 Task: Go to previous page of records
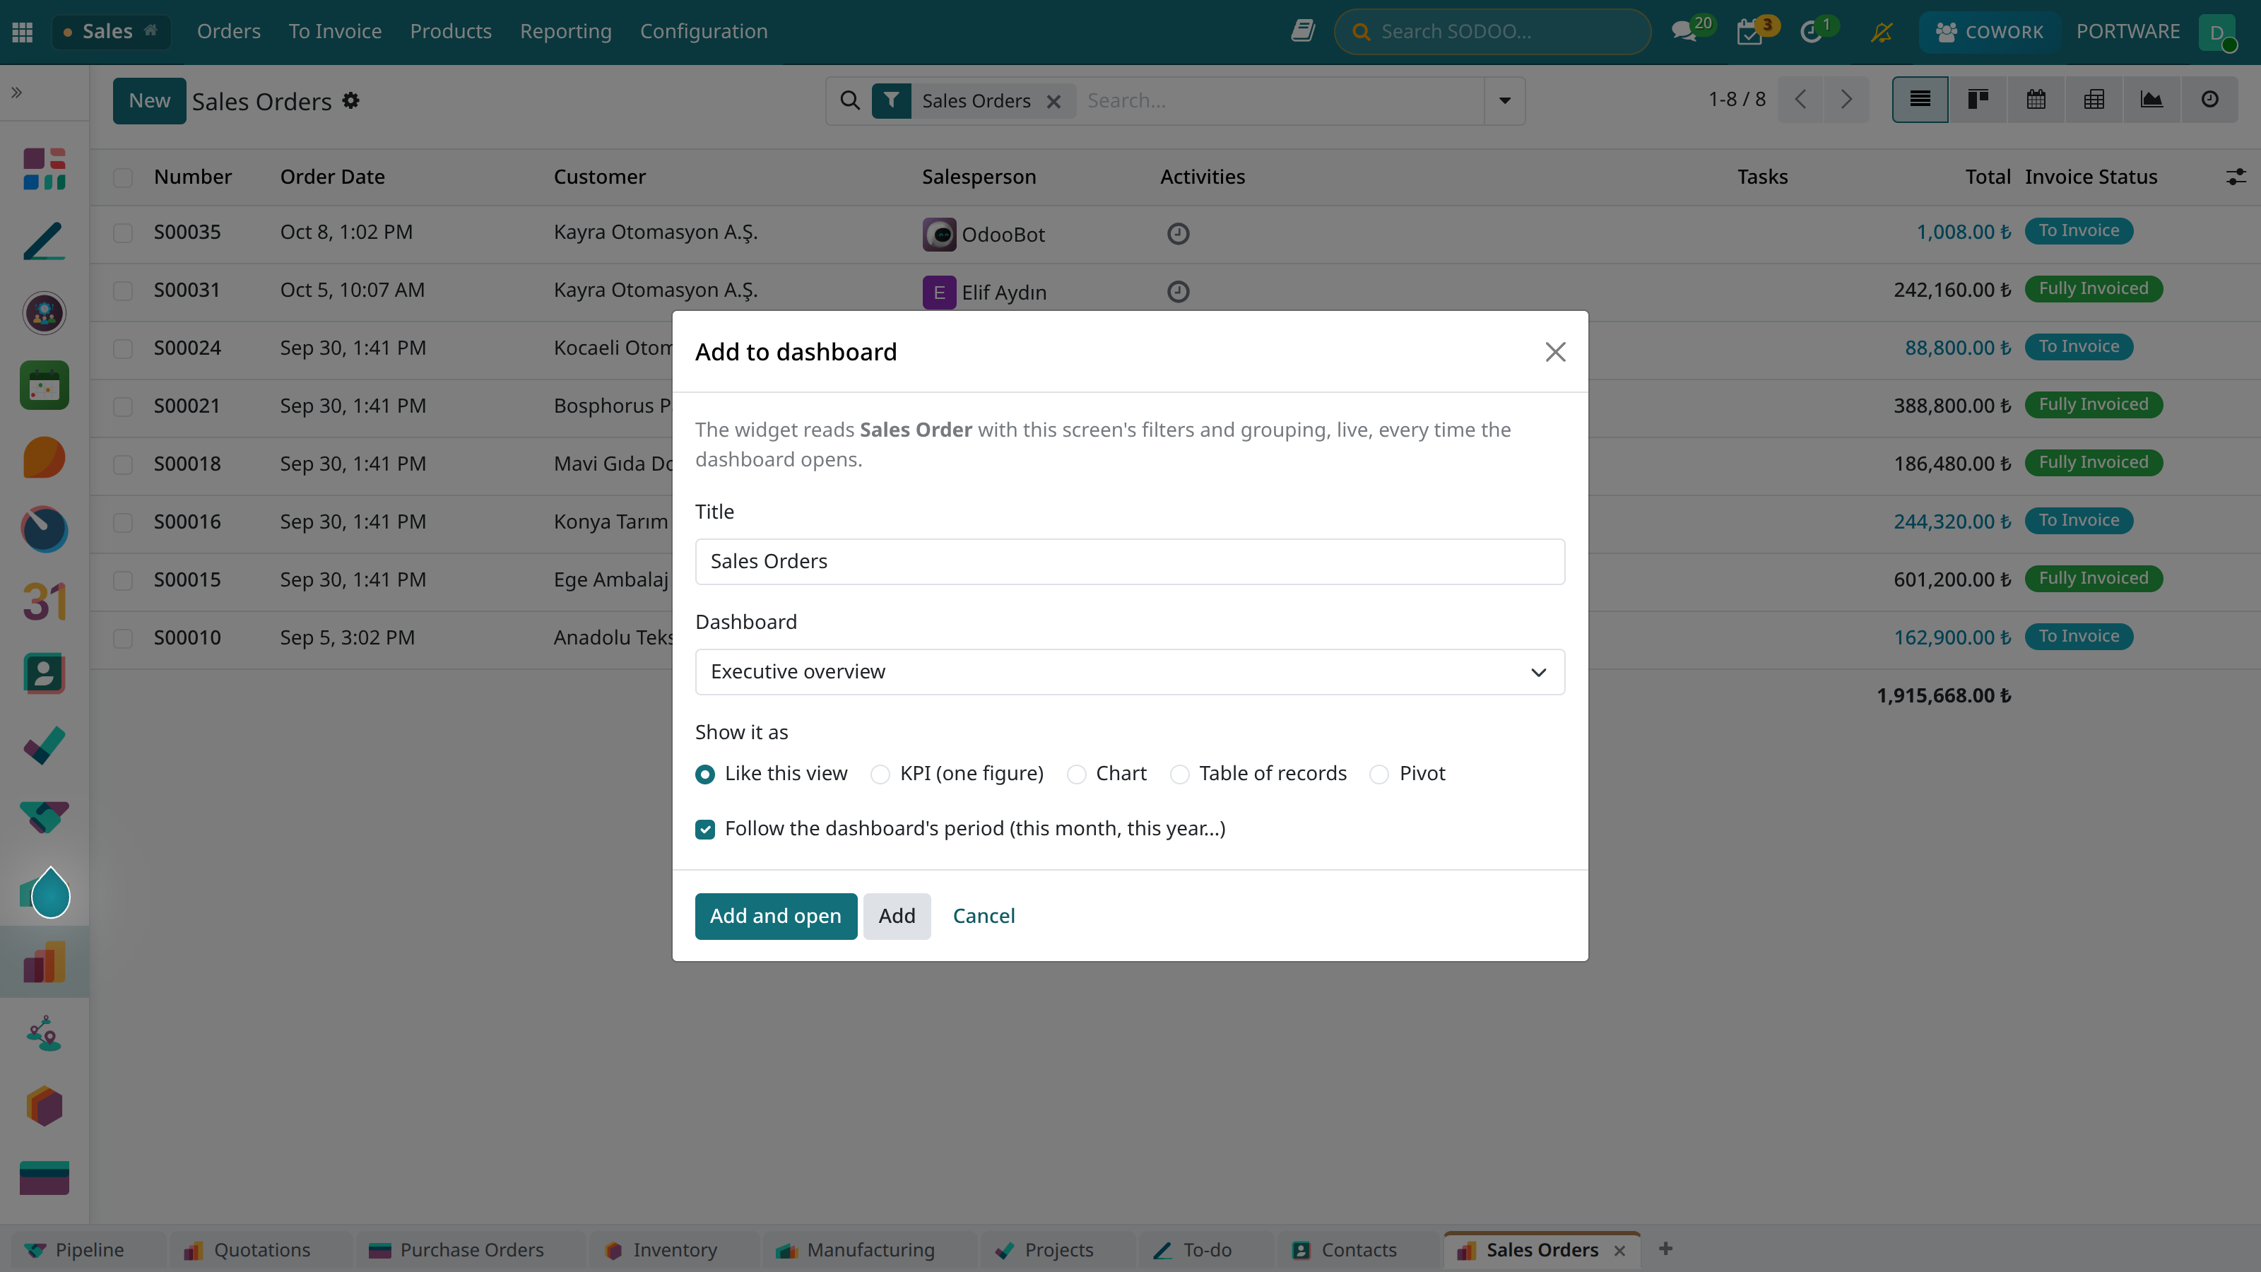tap(1800, 100)
